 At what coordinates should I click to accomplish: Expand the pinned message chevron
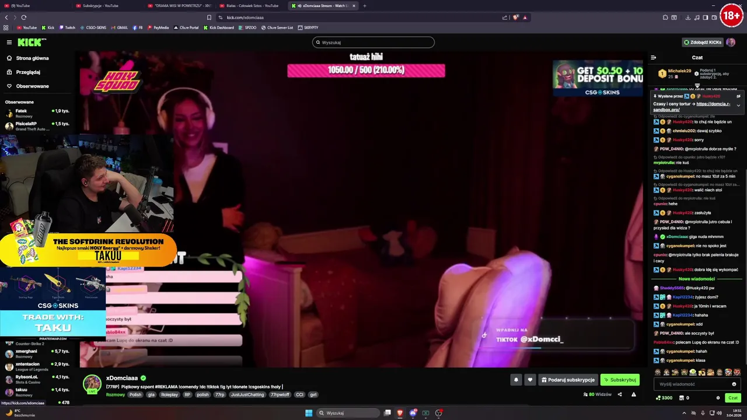[x=738, y=106]
